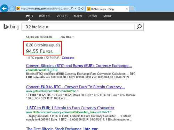The height and width of the screenshot is (130, 174).
Task: Select the '0.2 btc in eur - Bing' tab
Action: coord(107,9)
